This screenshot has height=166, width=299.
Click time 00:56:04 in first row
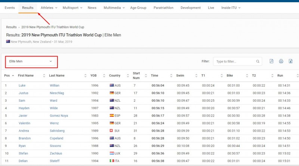point(158,86)
